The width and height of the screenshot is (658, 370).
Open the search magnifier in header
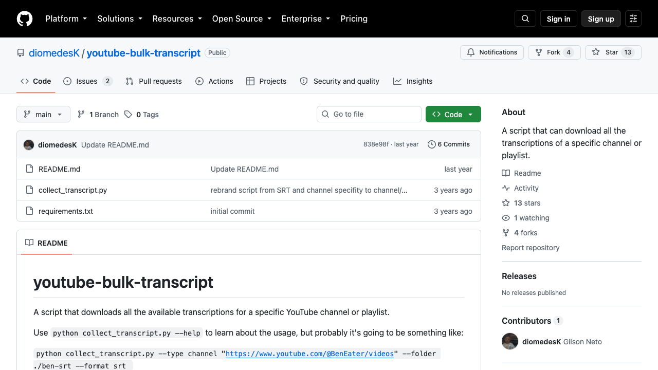(525, 18)
